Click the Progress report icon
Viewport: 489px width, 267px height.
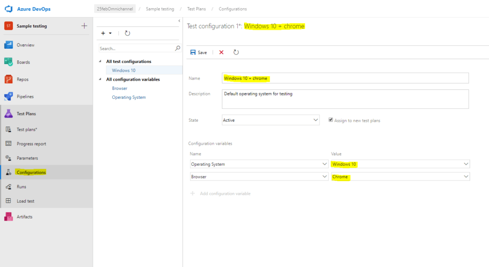pyautogui.click(x=9, y=143)
